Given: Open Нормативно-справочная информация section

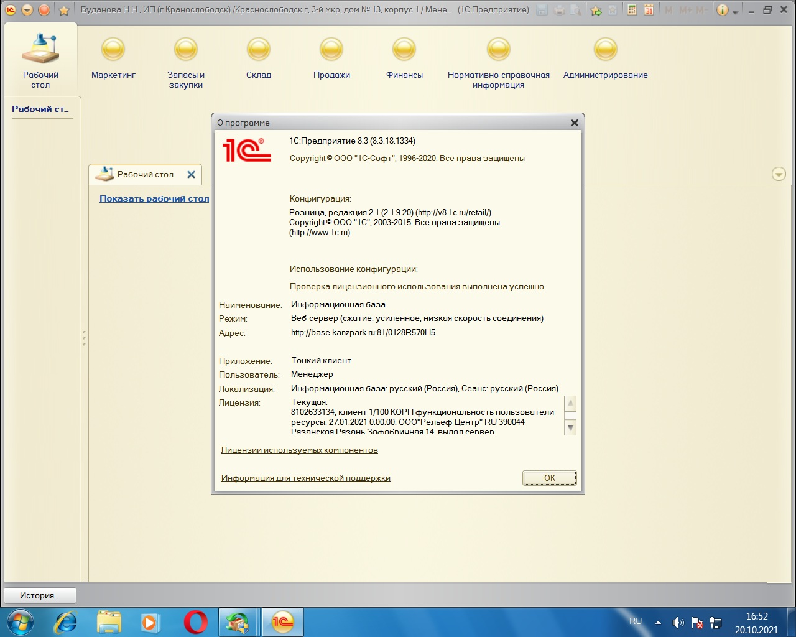Looking at the screenshot, I should point(499,63).
